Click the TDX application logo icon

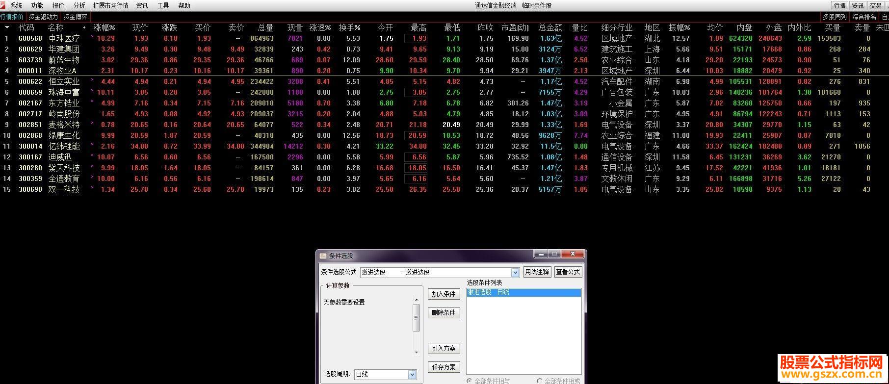coord(3,5)
